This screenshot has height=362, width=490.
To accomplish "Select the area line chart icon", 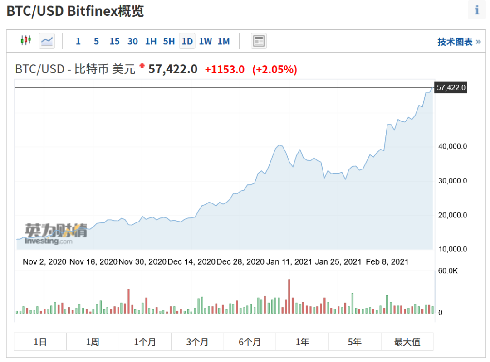I will [47, 41].
